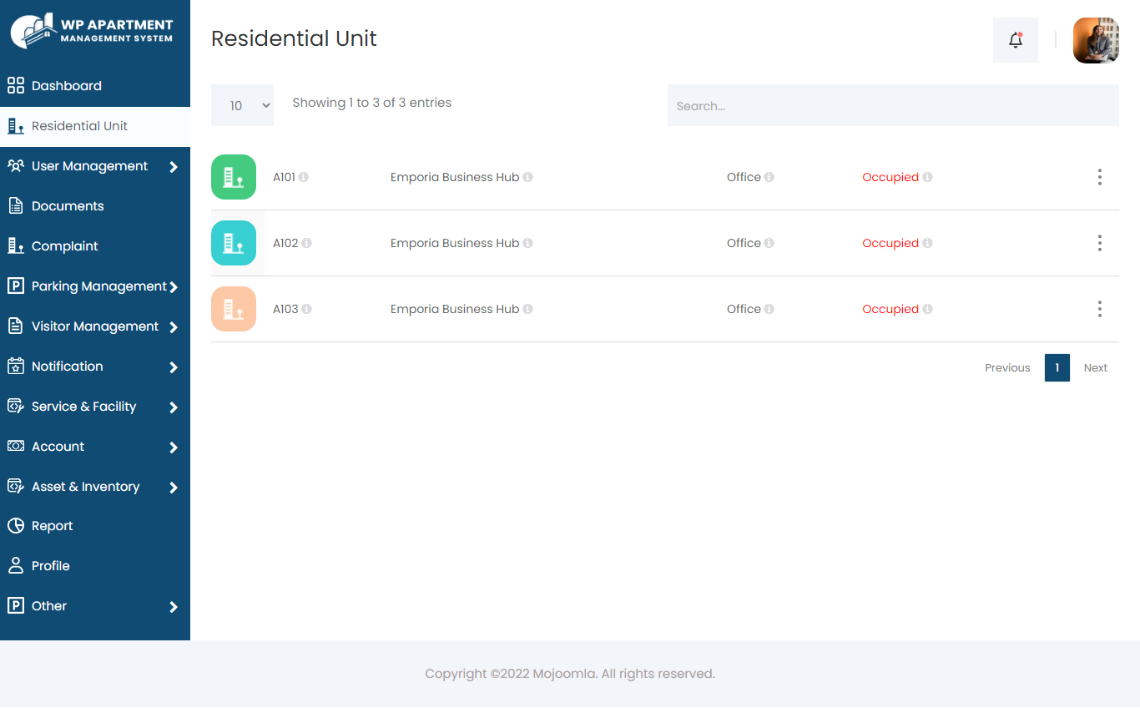Viewport: 1140px width, 708px height.
Task: Click the A101 unit name
Action: click(284, 177)
